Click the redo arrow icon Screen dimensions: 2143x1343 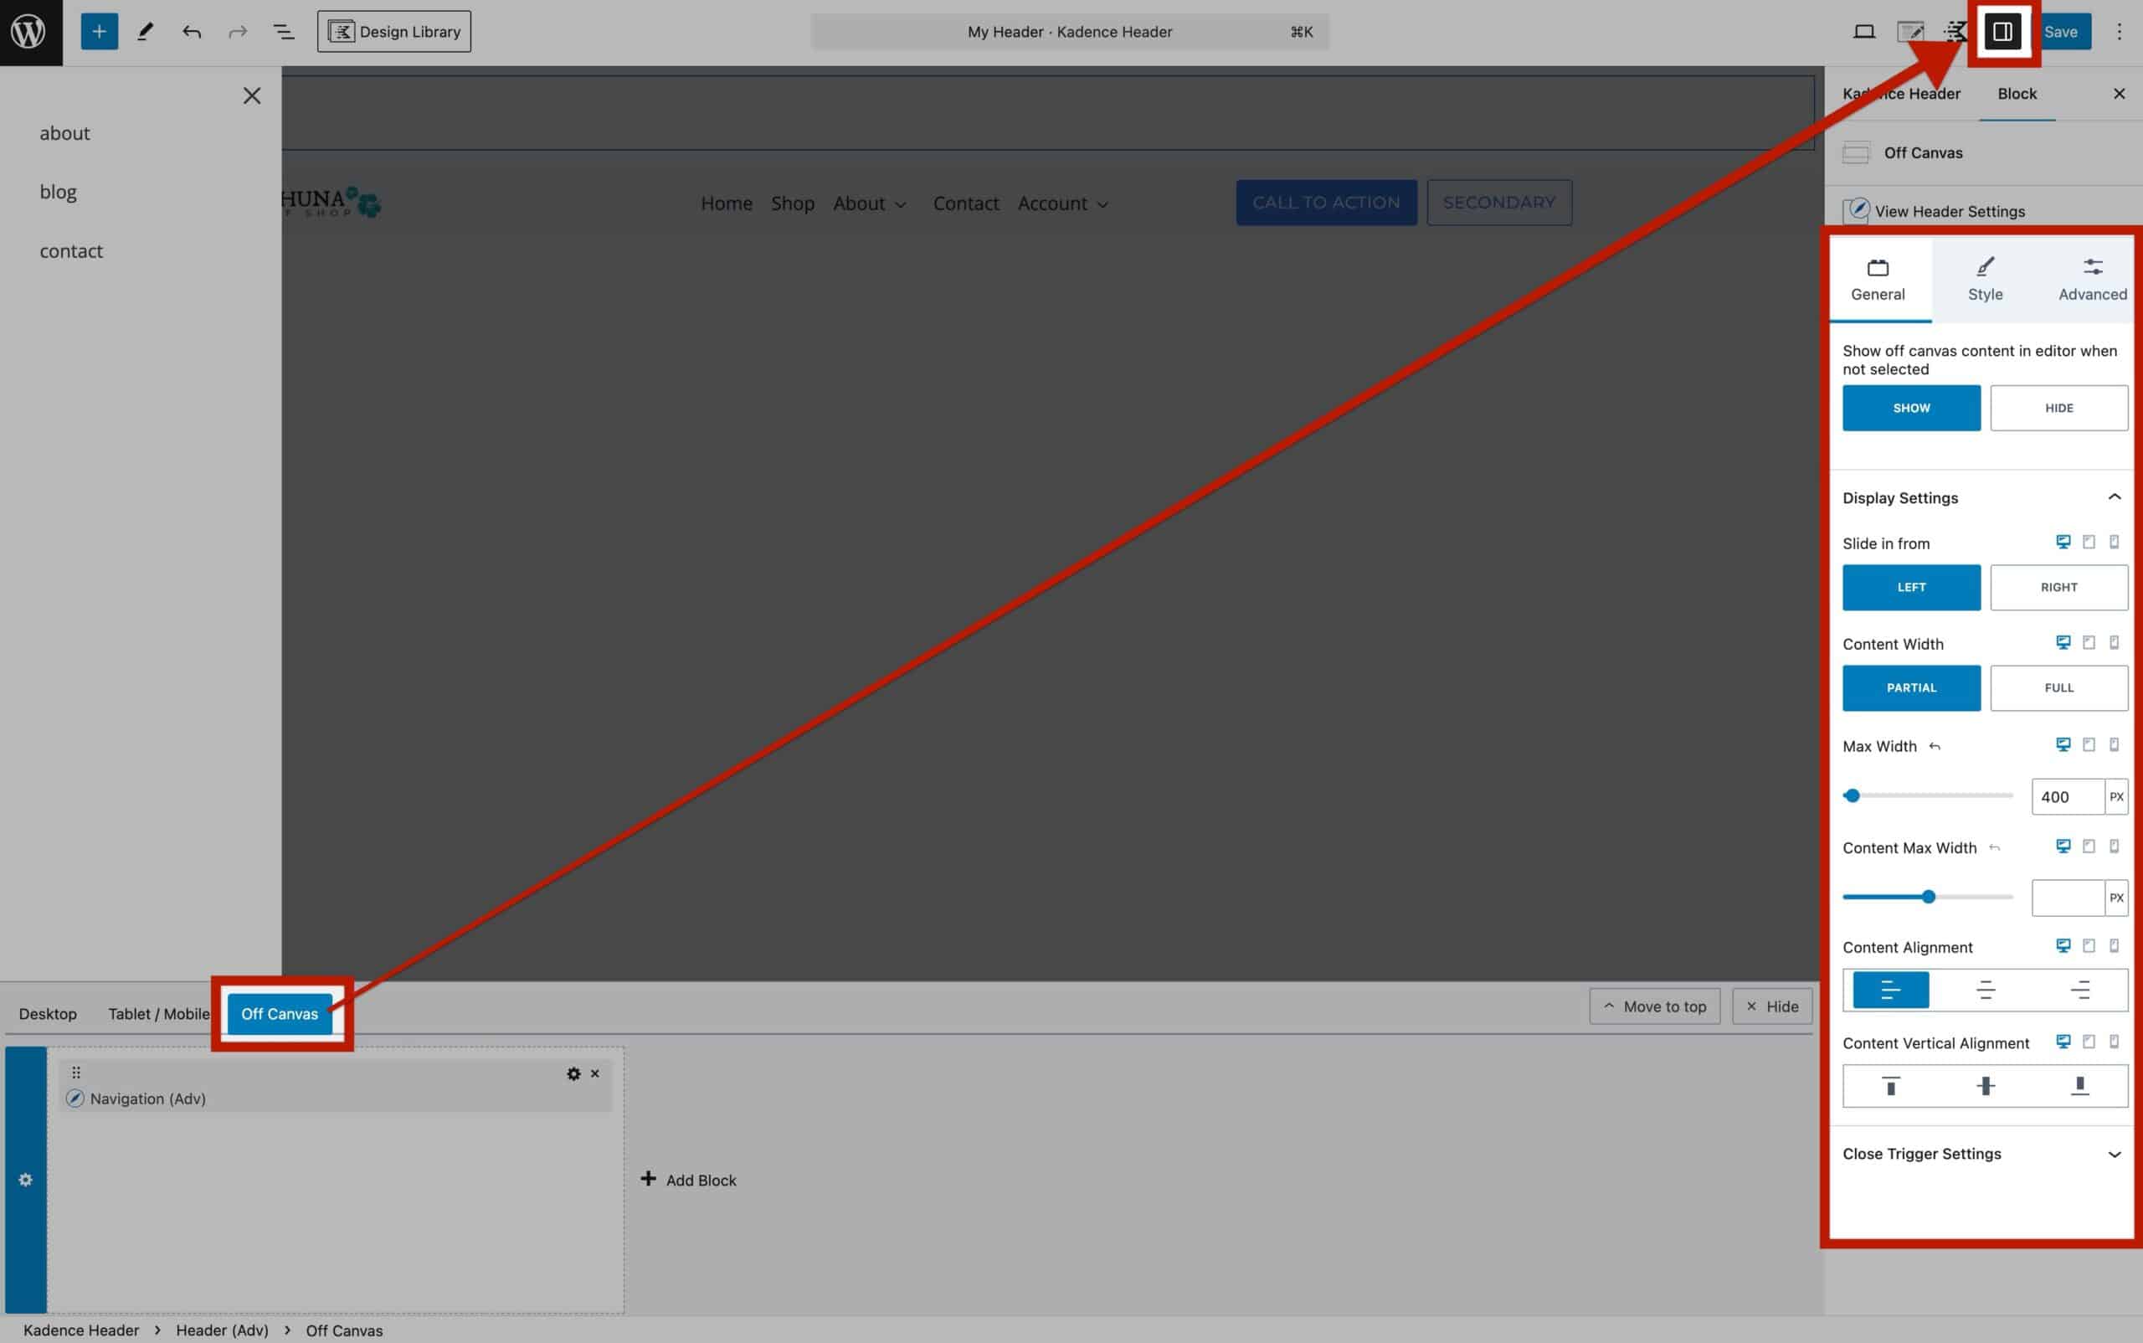coord(237,31)
